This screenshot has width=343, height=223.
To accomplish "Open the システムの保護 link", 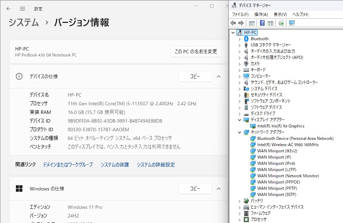I will tap(114, 165).
